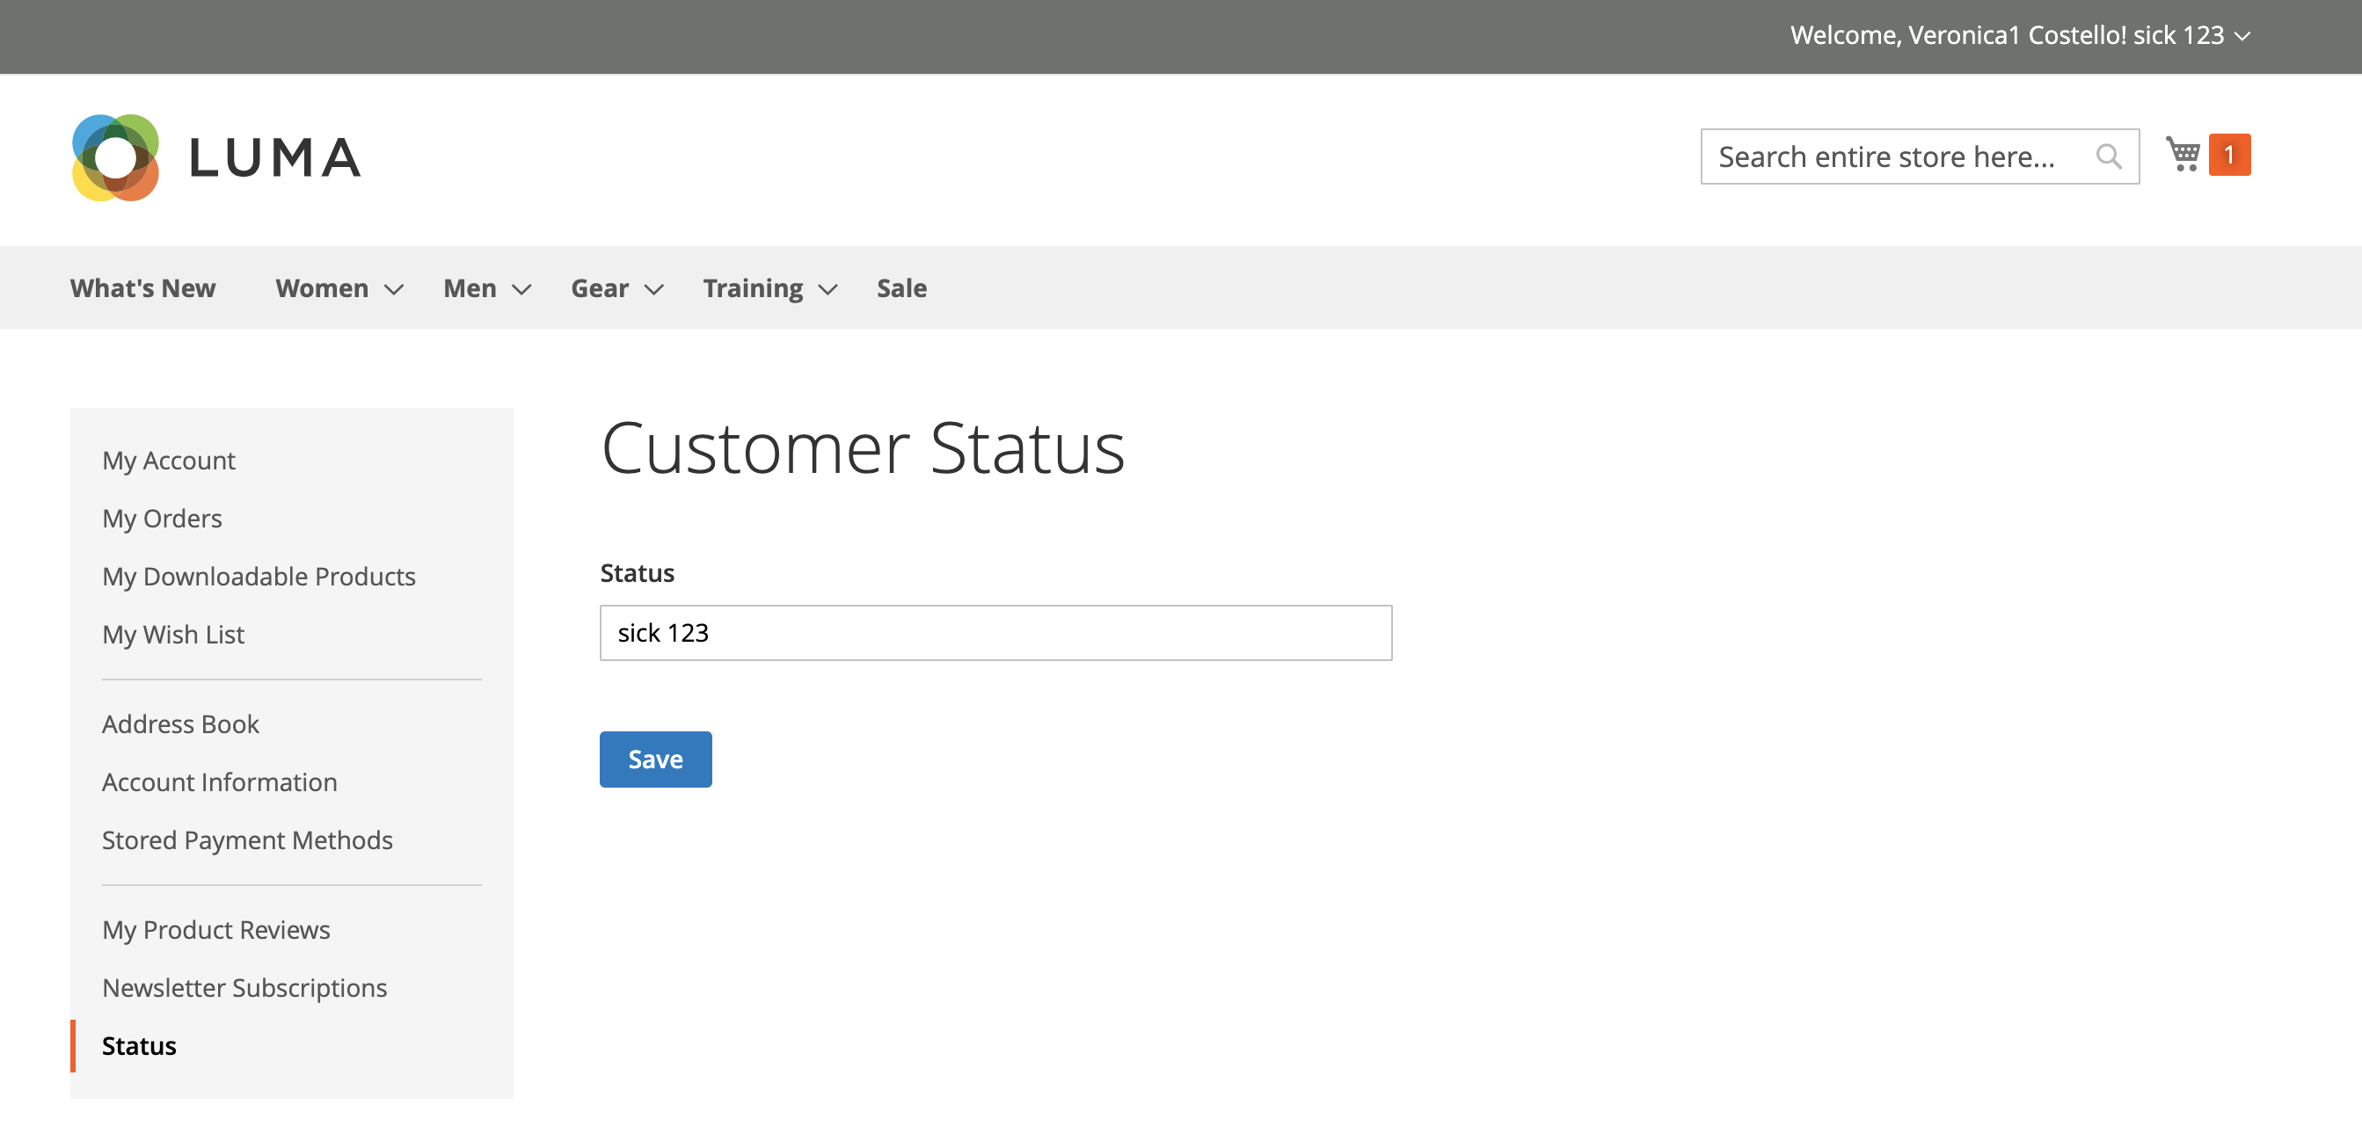Click the search magnifier icon
The width and height of the screenshot is (2362, 1141).
point(2110,156)
